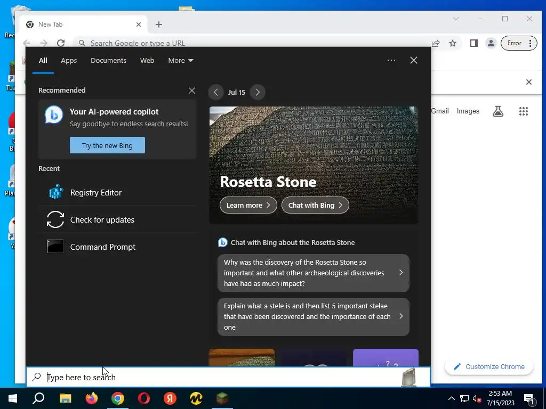This screenshot has width=546, height=409.
Task: Open Google Images link
Action: pos(468,111)
